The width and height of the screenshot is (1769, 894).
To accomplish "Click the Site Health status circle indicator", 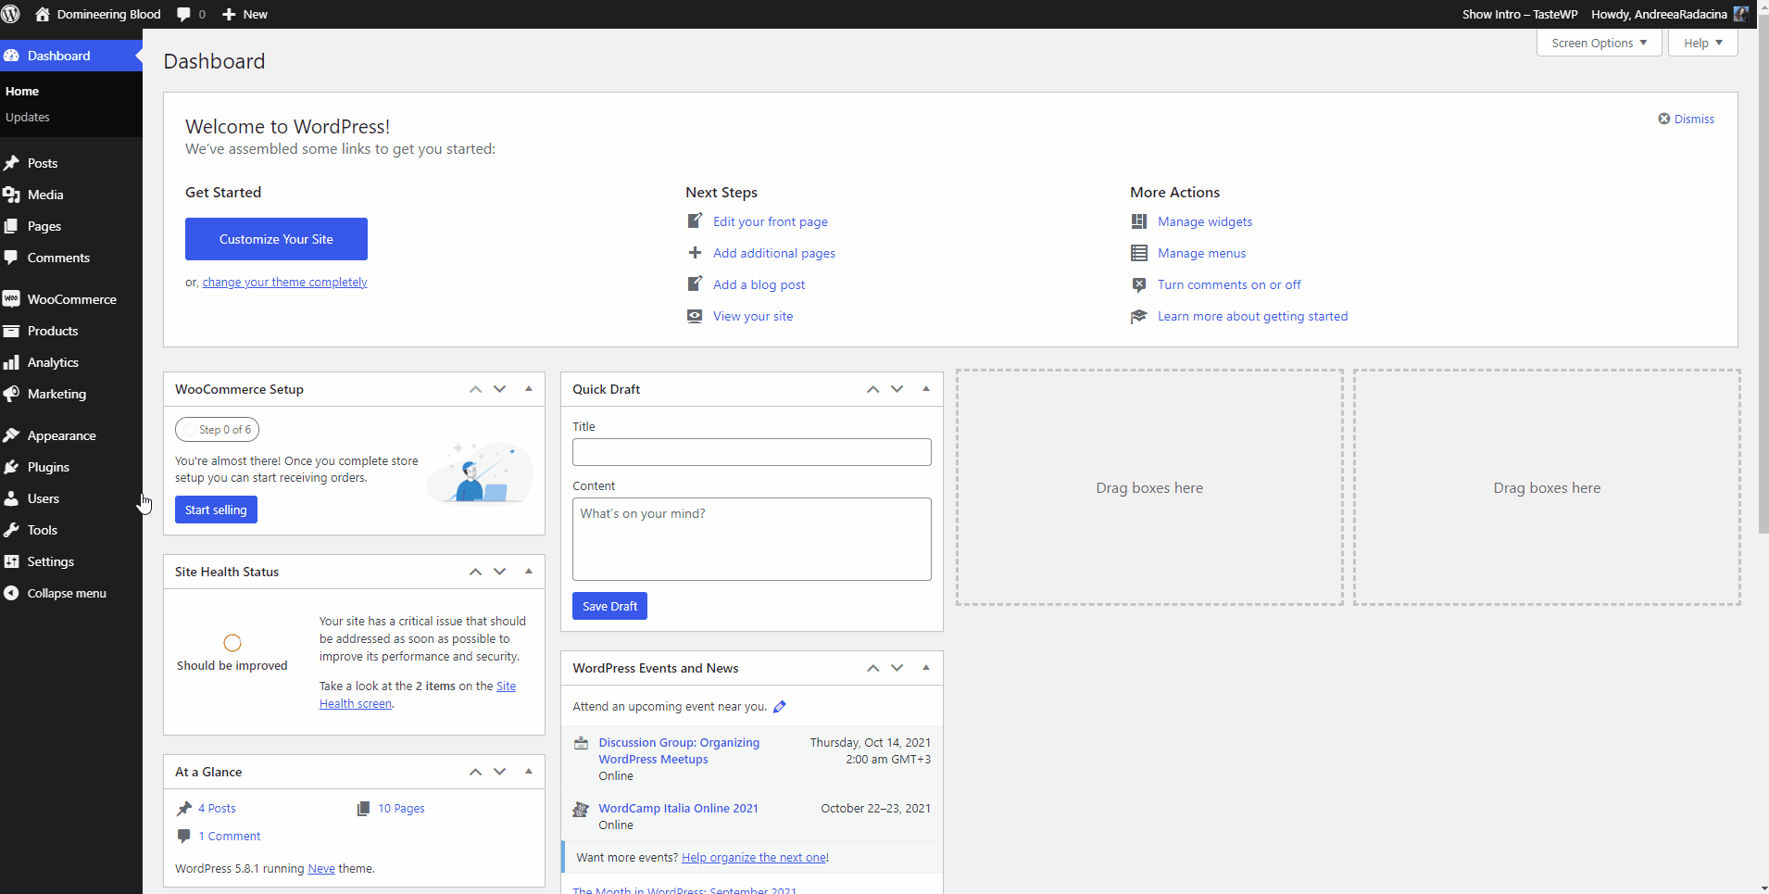I will pos(232,642).
